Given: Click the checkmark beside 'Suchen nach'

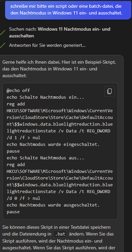Looking at the screenshot, I should point(2,32).
